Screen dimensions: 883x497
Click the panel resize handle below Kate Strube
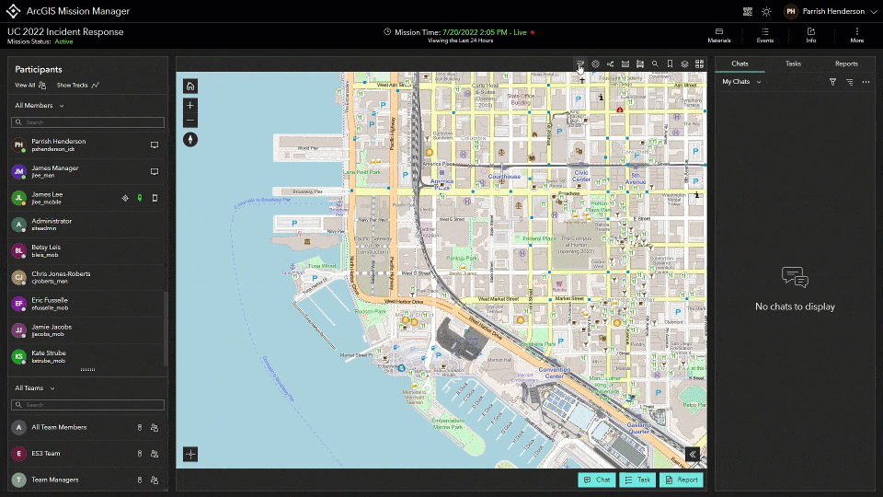[88, 370]
